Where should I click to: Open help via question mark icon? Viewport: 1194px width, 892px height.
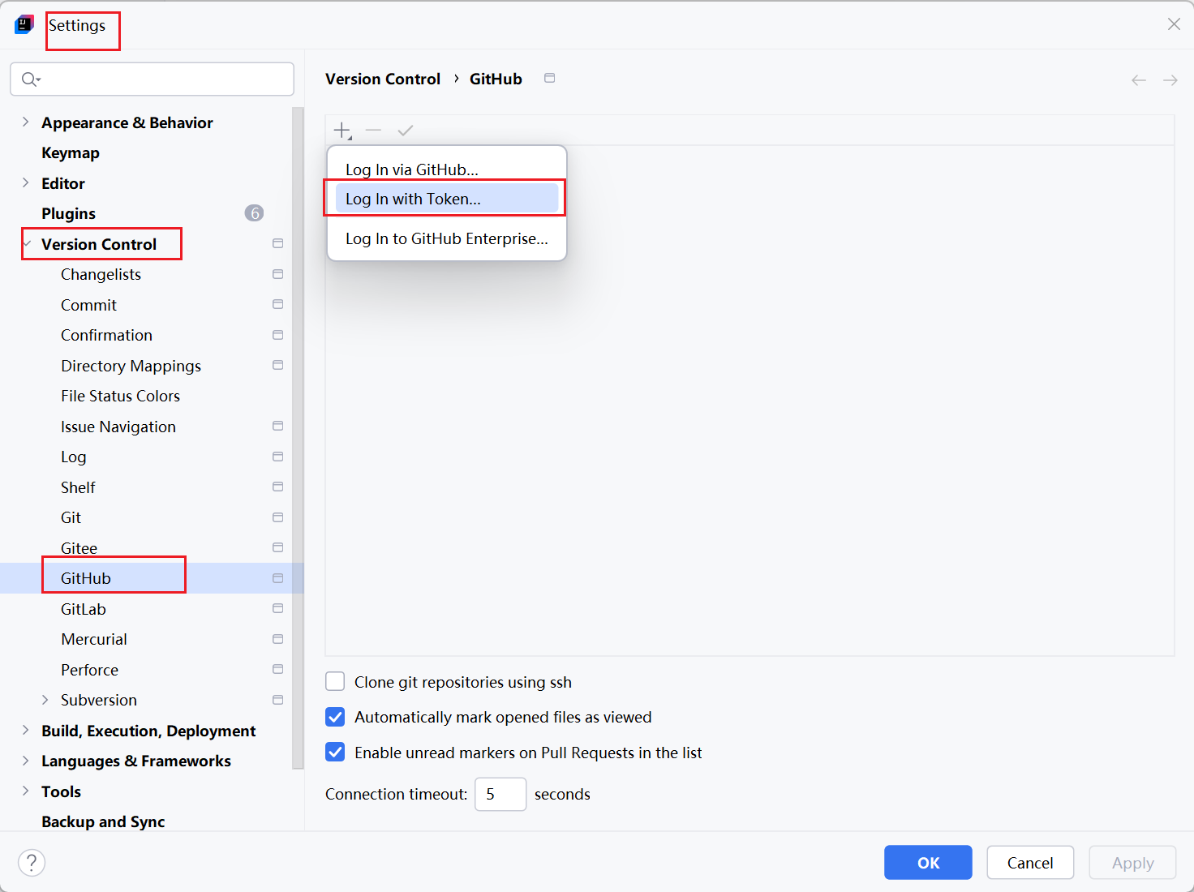coord(32,862)
